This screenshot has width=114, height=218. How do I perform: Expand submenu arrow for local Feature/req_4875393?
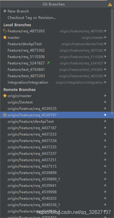105,31
